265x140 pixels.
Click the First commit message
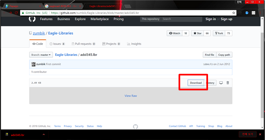pos(53,64)
